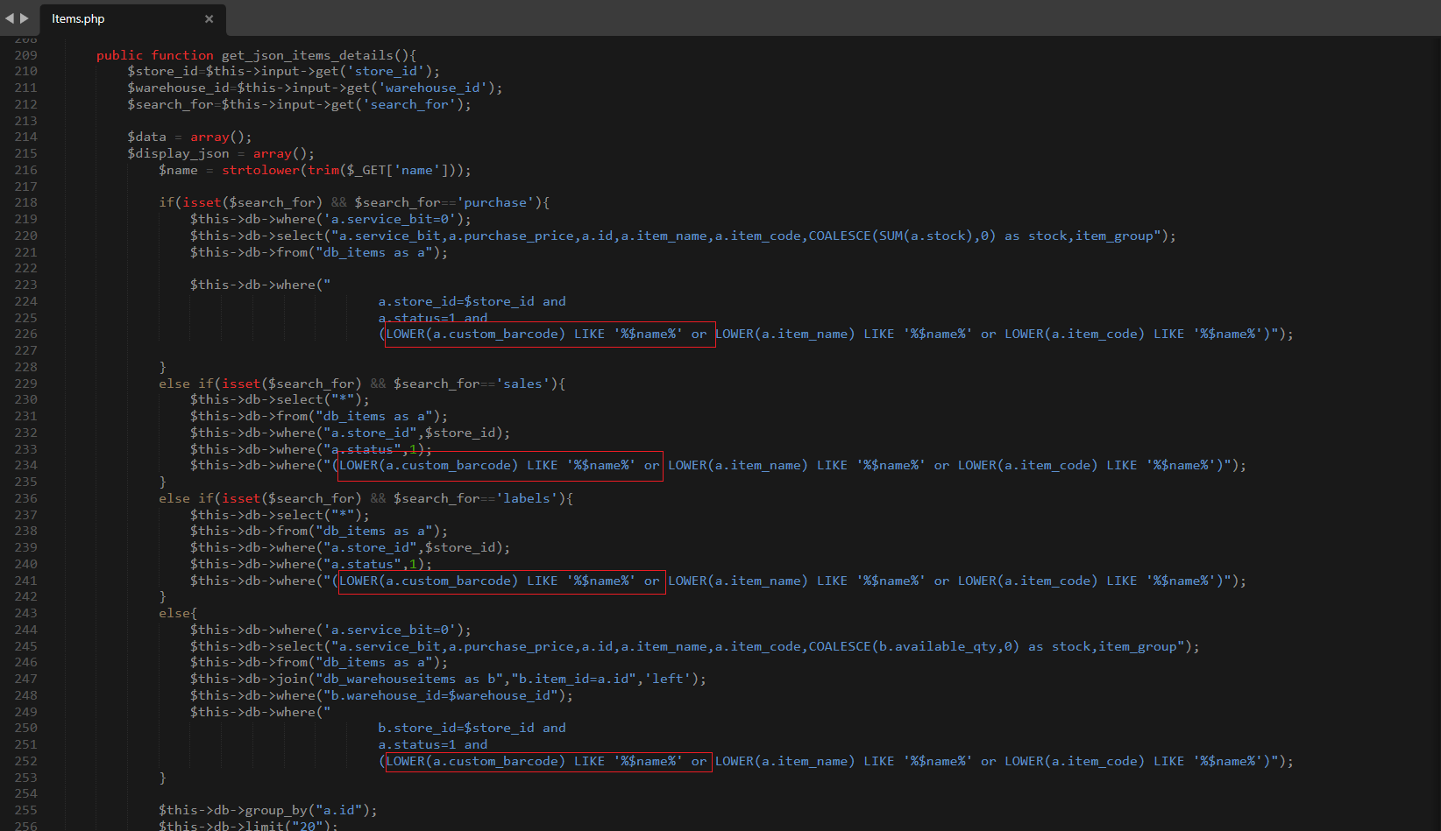Viewport: 1441px width, 831px height.
Task: Click the 'public' keyword on line 209
Action: tap(119, 55)
